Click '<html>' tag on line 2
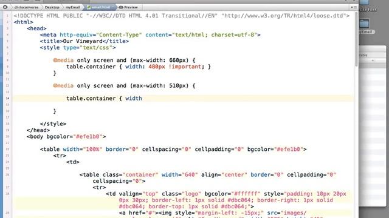 click(23, 22)
